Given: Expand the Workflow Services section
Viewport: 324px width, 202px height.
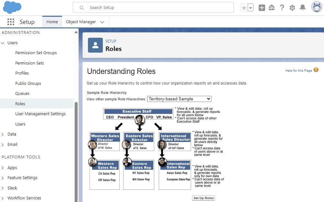Looking at the screenshot, I should click(x=3, y=198).
